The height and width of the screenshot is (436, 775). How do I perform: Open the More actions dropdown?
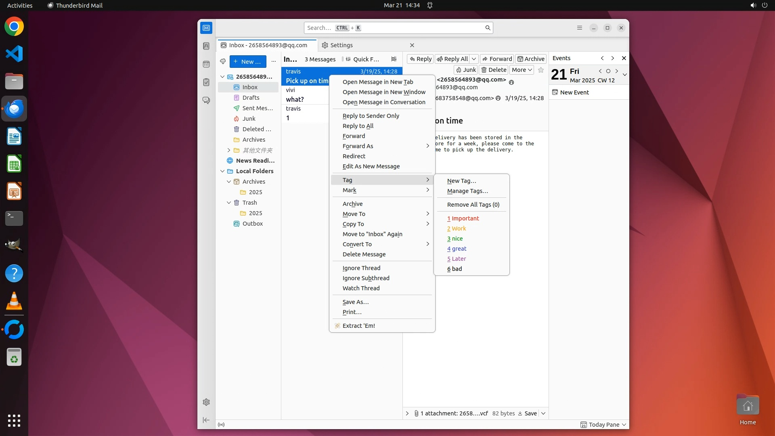[522, 70]
